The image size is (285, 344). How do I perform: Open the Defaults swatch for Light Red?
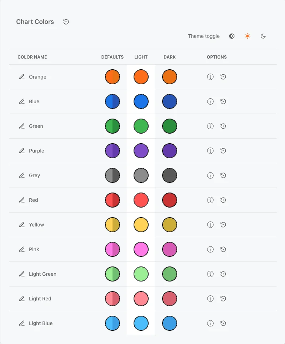(x=112, y=299)
